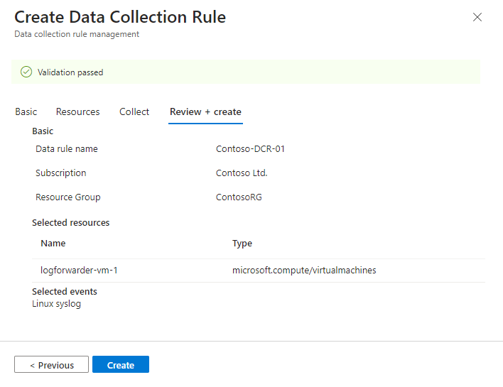Screen dimensions: 503x387
Task: Click the ContosoRG resource group value
Action: [239, 197]
